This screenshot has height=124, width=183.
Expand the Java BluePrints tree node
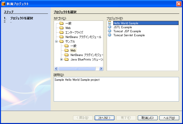62,59
